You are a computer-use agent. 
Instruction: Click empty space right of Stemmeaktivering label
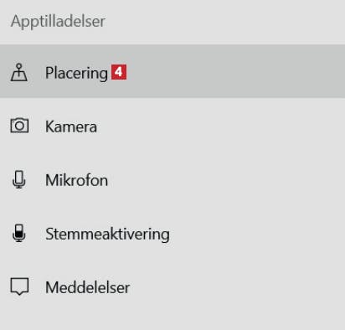(x=257, y=234)
